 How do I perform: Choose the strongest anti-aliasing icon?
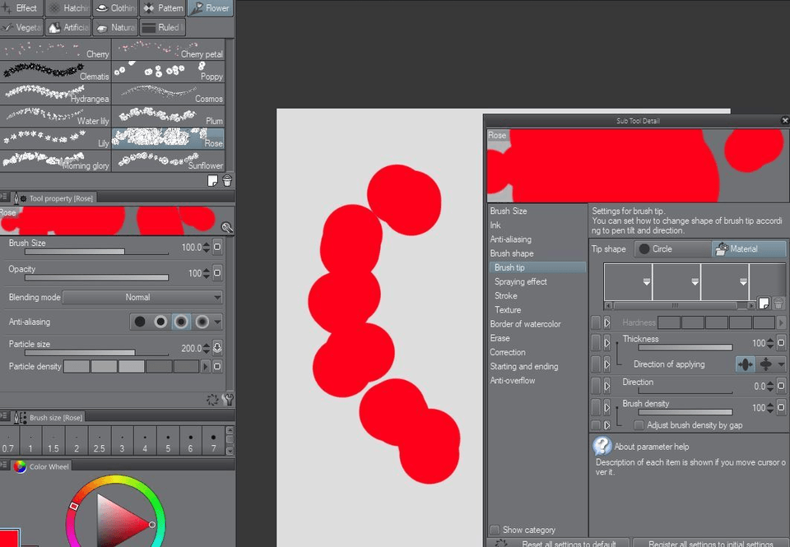pos(202,322)
